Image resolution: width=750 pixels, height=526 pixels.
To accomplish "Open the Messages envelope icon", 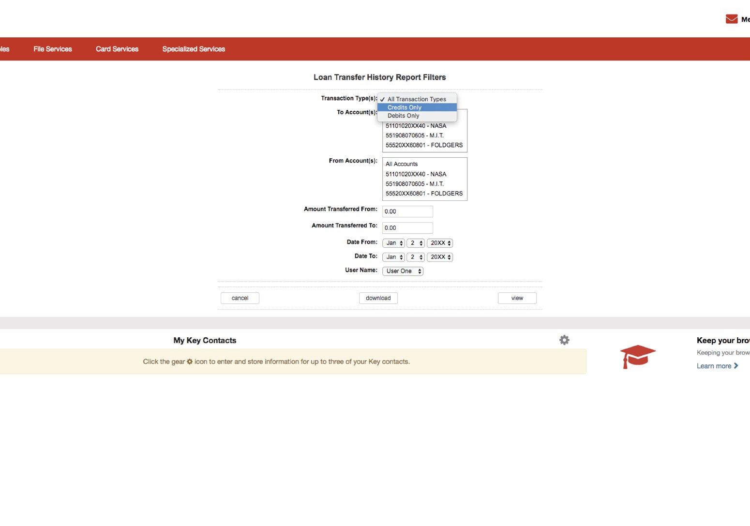I will click(x=731, y=19).
